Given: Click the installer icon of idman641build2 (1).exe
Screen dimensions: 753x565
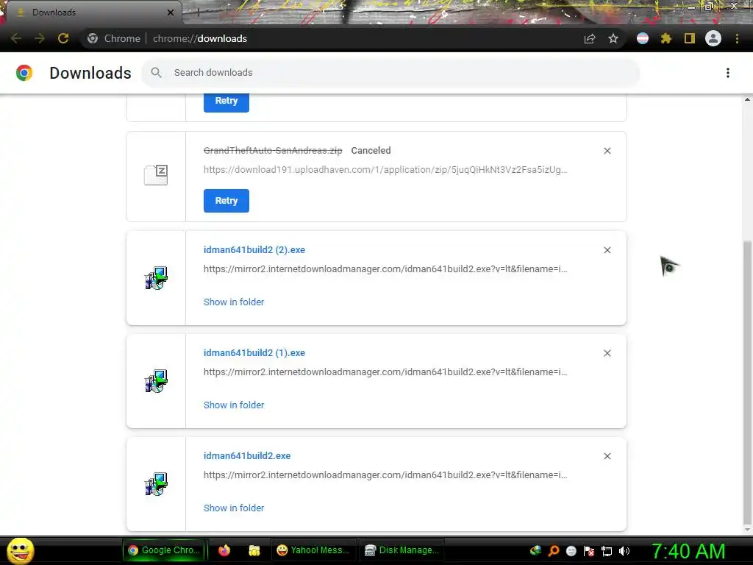Looking at the screenshot, I should click(x=156, y=381).
